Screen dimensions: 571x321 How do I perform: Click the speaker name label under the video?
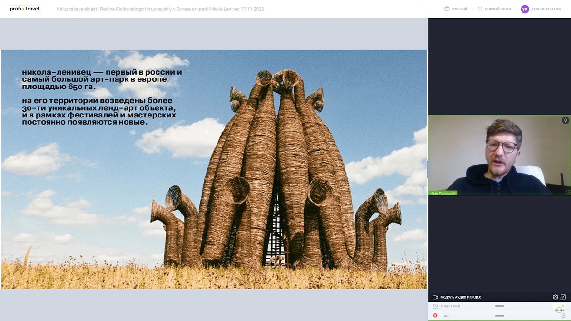(x=443, y=193)
